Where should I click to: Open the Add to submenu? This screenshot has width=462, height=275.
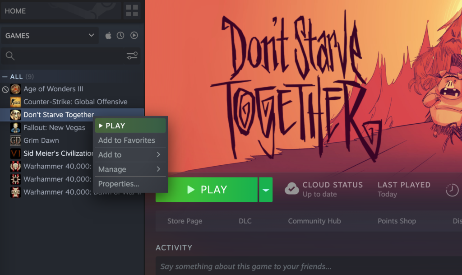pos(130,155)
